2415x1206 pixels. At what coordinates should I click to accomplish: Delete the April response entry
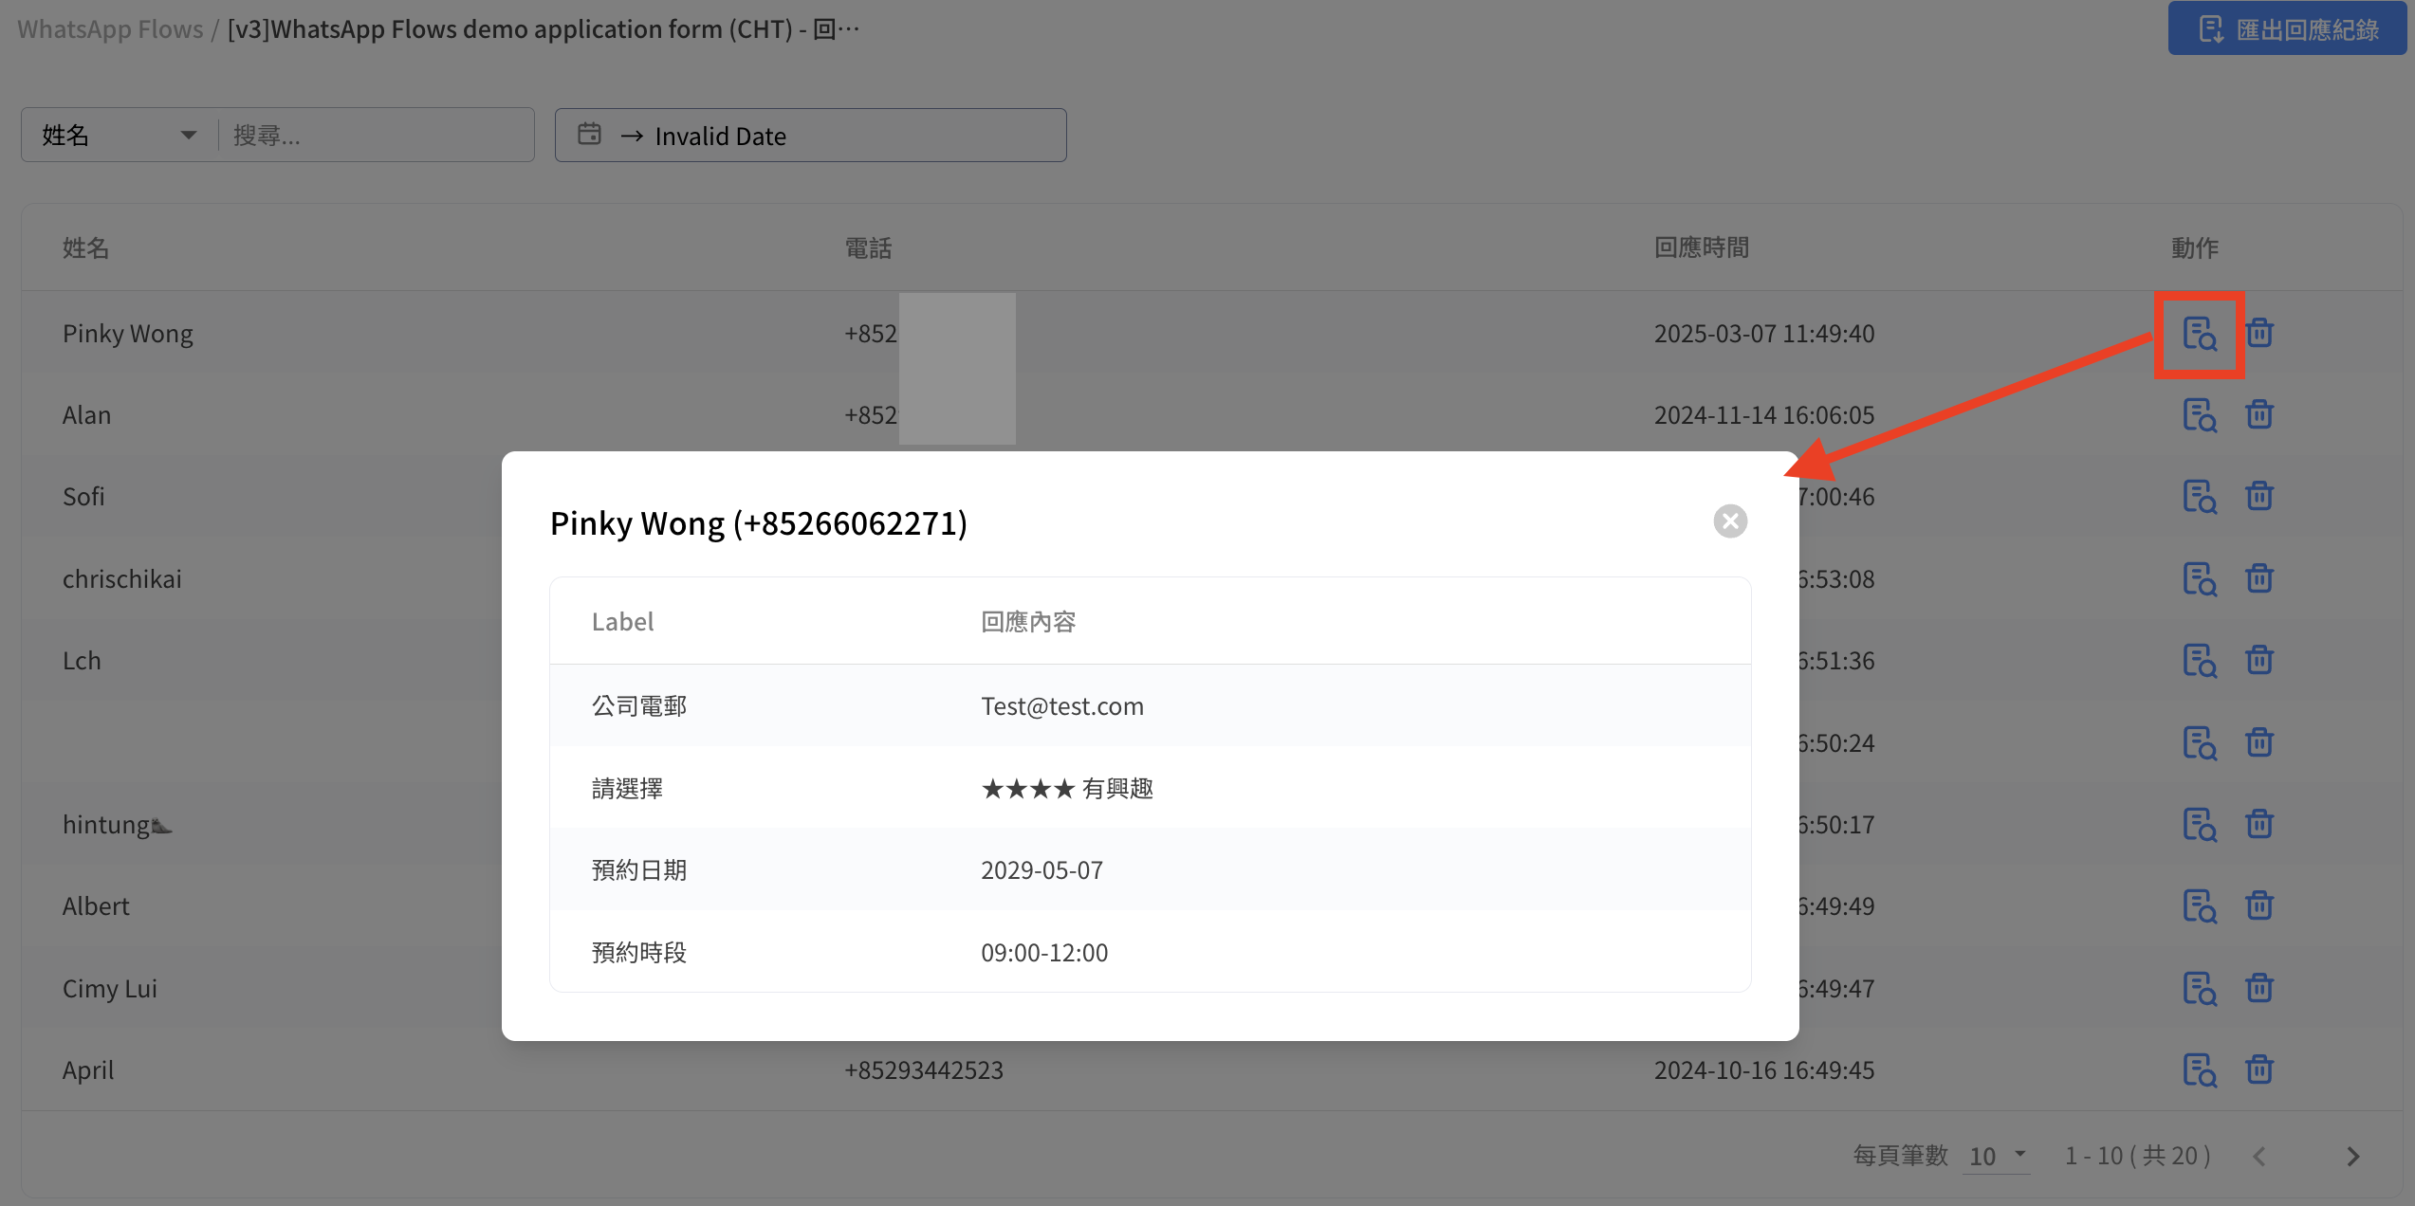click(2259, 1069)
